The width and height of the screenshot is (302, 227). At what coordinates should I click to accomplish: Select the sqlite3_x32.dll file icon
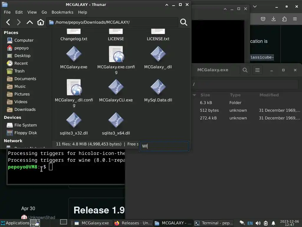tap(73, 120)
